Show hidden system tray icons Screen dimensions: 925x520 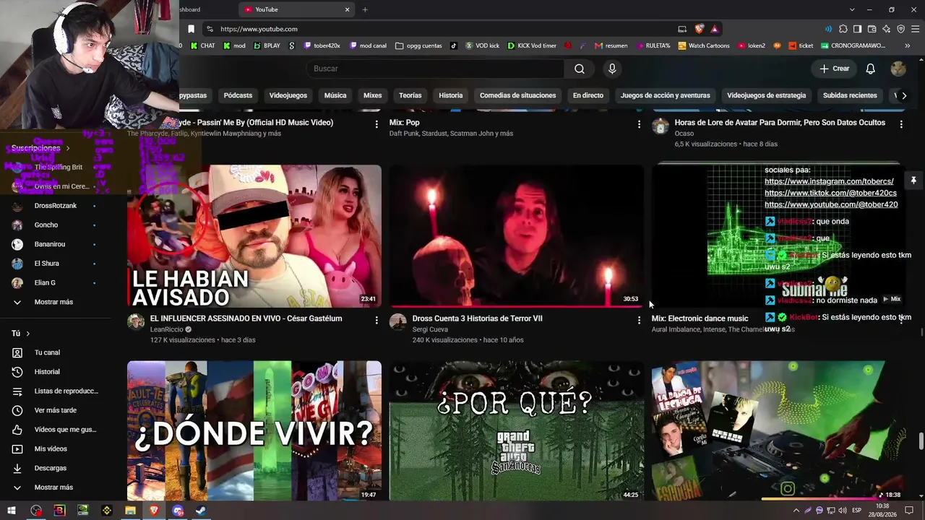(x=796, y=511)
